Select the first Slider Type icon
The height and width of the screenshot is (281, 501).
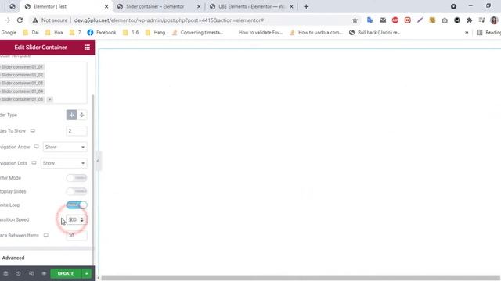click(x=71, y=115)
